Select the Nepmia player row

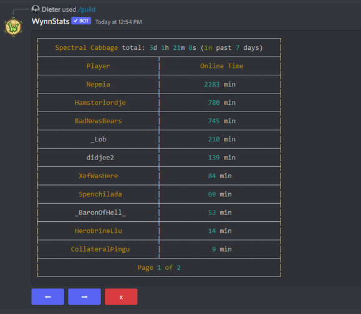point(159,84)
